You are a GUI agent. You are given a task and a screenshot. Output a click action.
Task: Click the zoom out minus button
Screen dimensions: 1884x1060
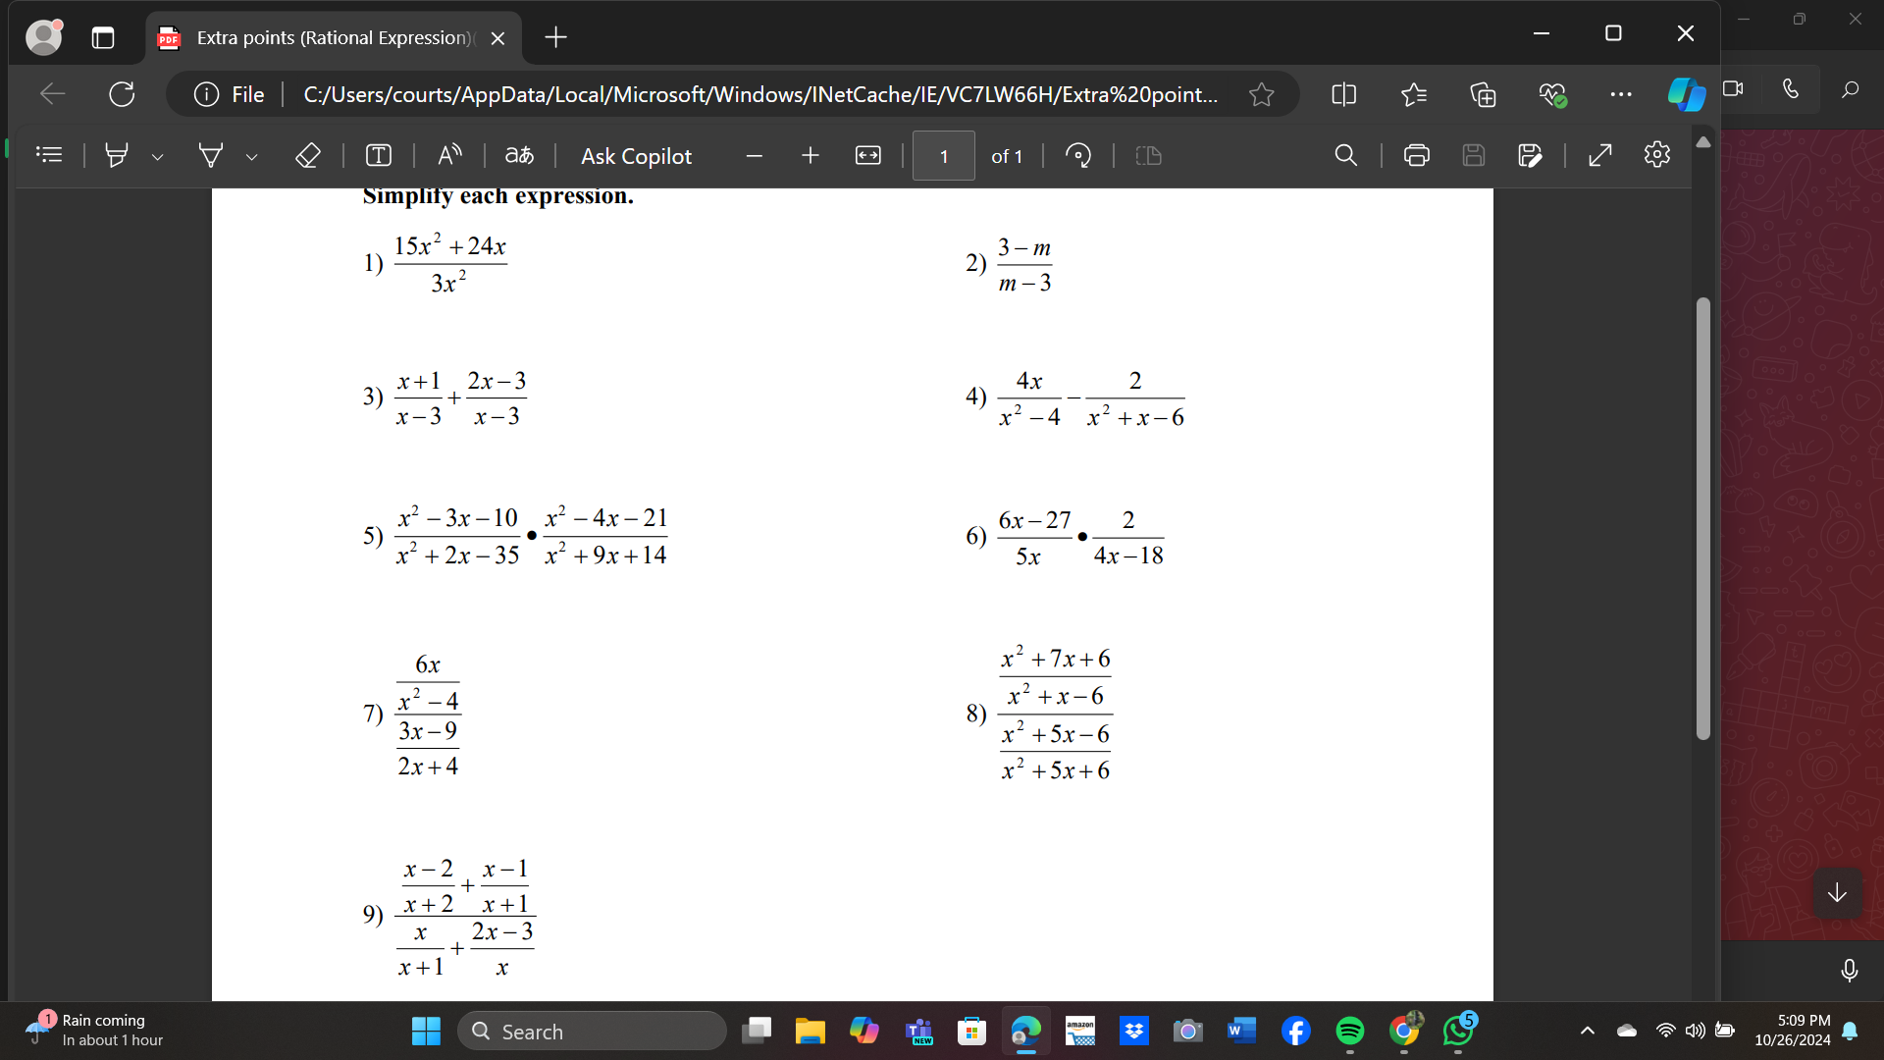[755, 155]
